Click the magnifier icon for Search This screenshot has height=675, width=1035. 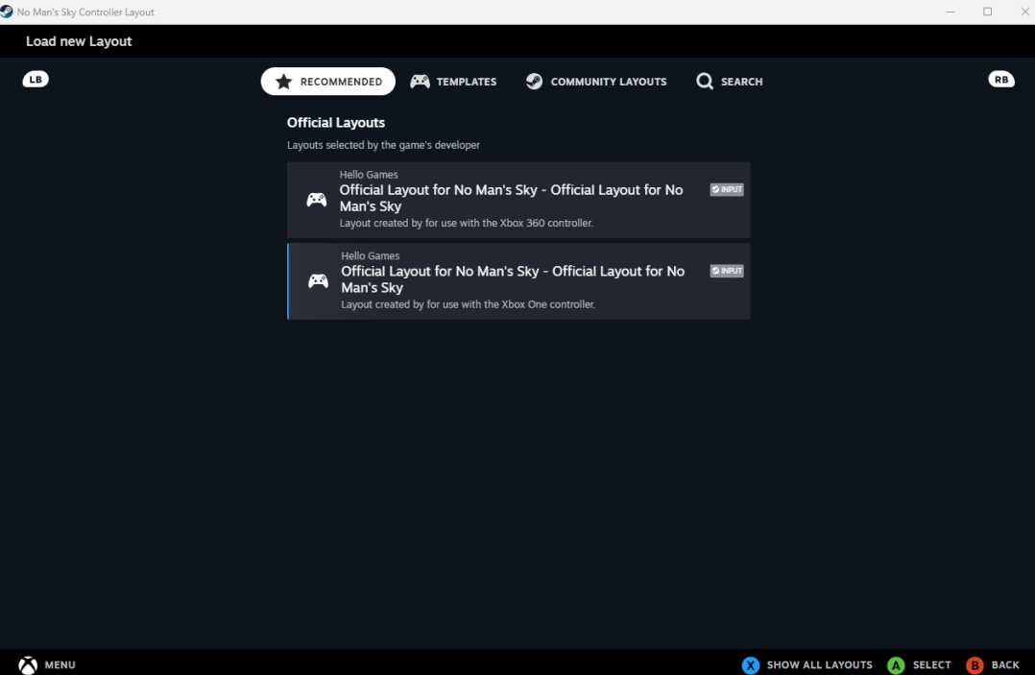[x=705, y=82]
